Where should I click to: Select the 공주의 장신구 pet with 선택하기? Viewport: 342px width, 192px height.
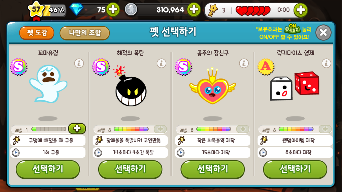213,169
